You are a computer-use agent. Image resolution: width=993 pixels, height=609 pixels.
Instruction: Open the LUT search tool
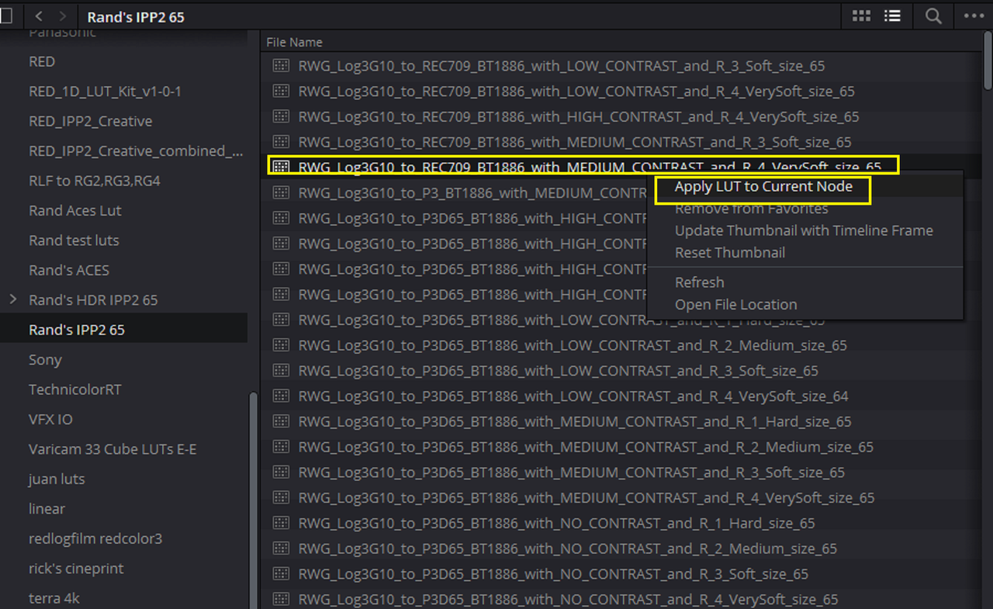[x=933, y=16]
